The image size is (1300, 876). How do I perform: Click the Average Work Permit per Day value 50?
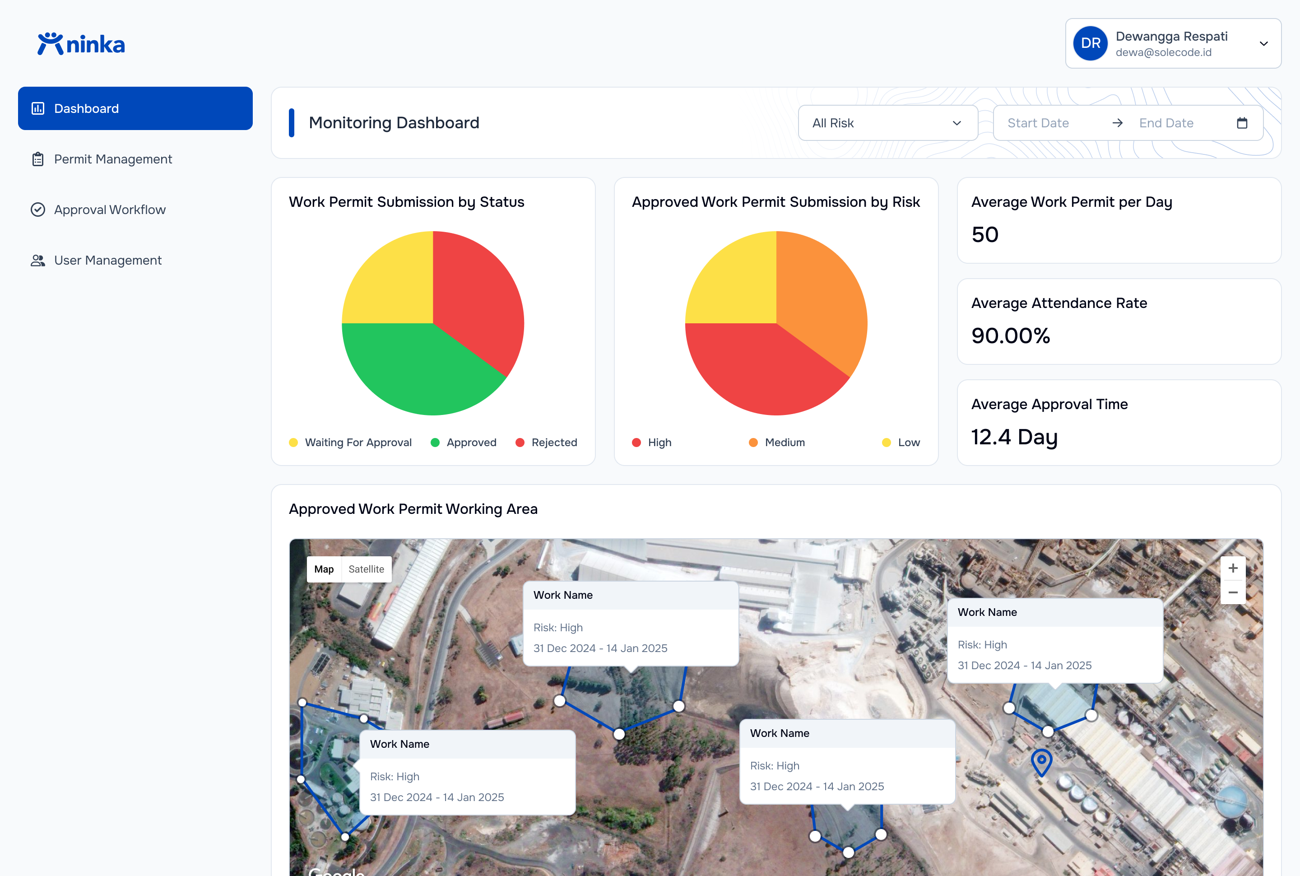(x=985, y=235)
